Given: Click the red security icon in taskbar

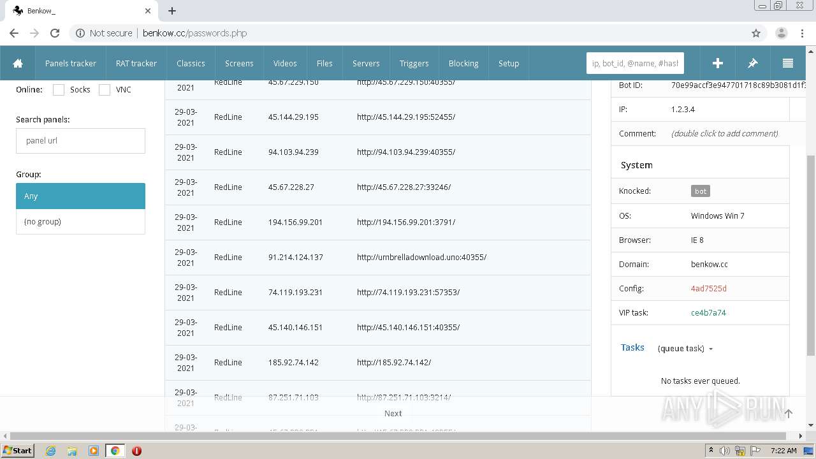Looking at the screenshot, I should [x=136, y=451].
